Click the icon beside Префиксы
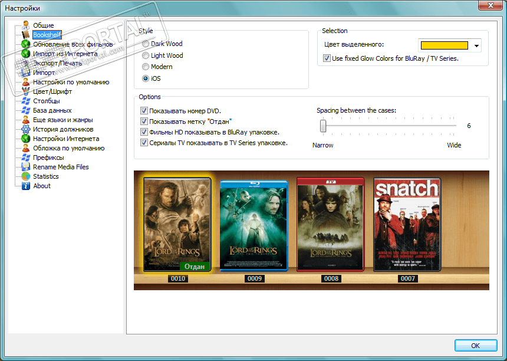Viewport: 507px width, 361px height. point(26,157)
